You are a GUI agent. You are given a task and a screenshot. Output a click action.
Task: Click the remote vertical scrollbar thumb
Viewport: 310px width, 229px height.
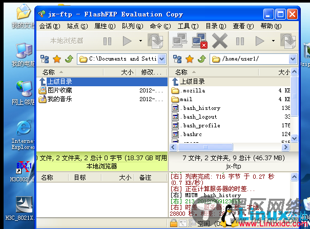295,96
